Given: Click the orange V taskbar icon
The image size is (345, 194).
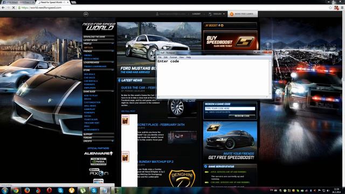Looking at the screenshot, I should click(x=72, y=190).
